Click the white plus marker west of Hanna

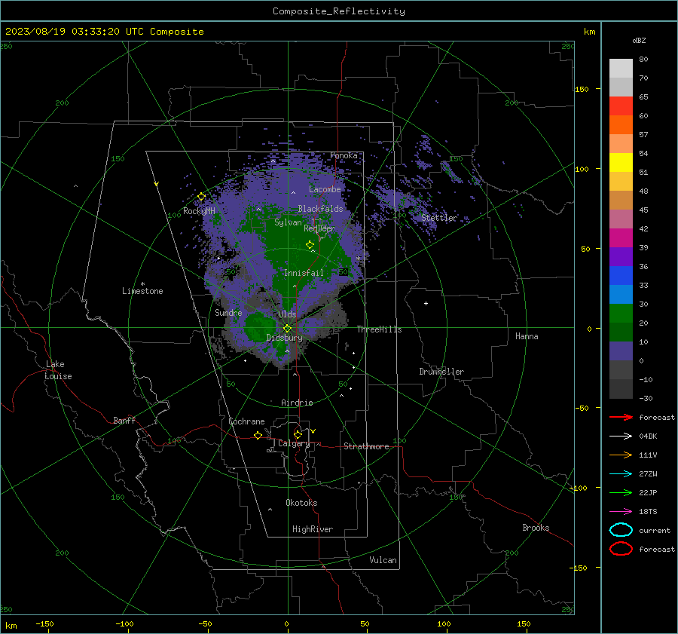pyautogui.click(x=426, y=303)
